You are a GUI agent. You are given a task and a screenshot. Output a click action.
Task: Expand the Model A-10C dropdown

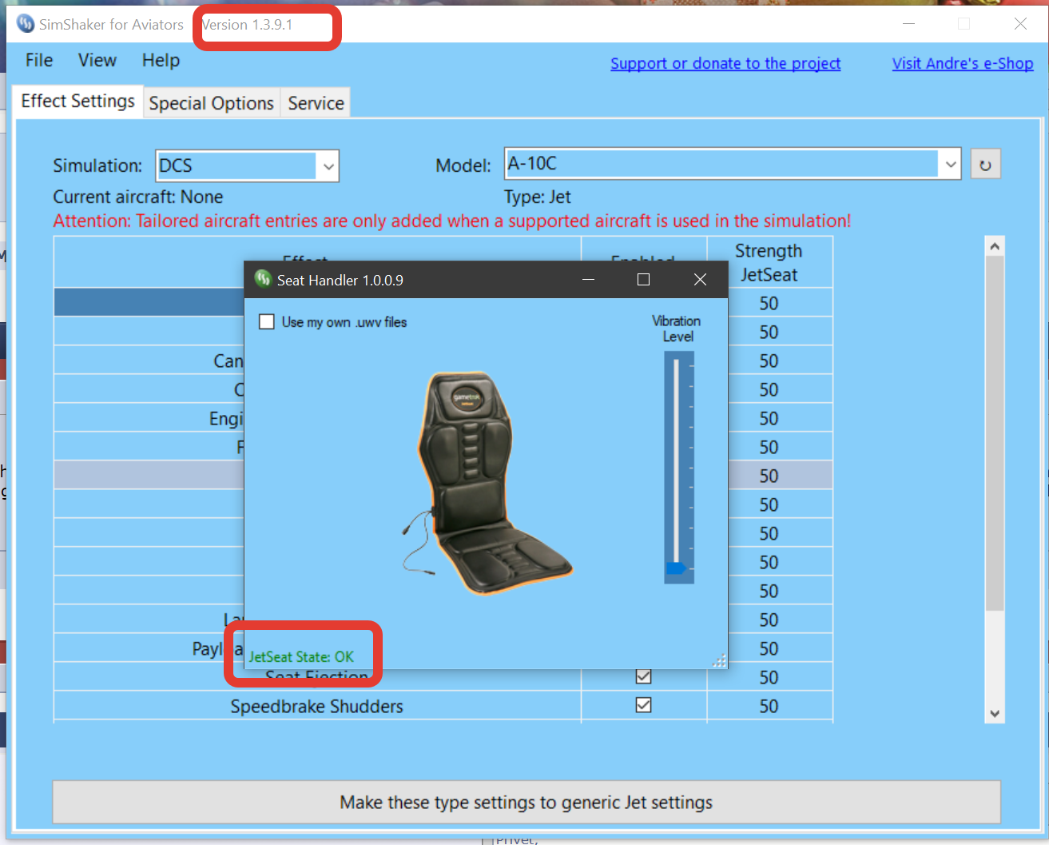950,164
